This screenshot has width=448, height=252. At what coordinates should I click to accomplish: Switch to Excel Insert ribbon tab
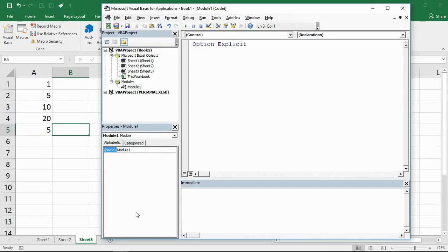tap(50, 16)
